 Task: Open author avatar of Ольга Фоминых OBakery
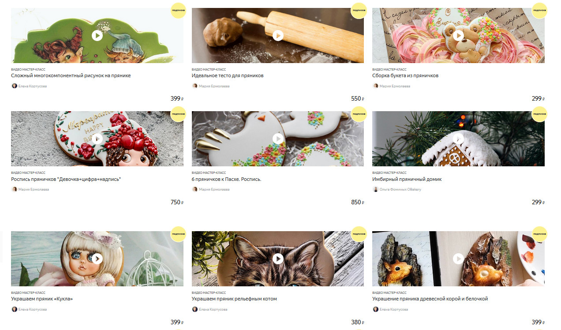376,189
